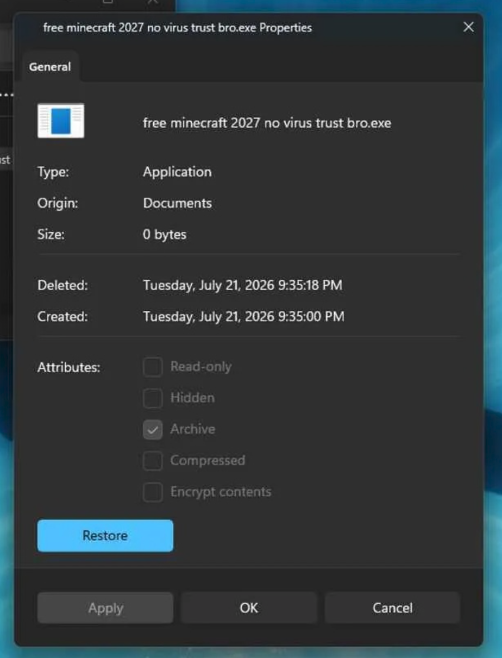This screenshot has width=502, height=658.
Task: Click the 'Origin:' label
Action: pyautogui.click(x=58, y=203)
